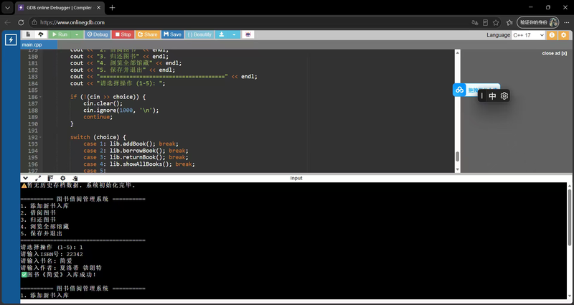The width and height of the screenshot is (574, 305).
Task: Click the code editor vertical scrollbar thumb
Action: pos(457,156)
